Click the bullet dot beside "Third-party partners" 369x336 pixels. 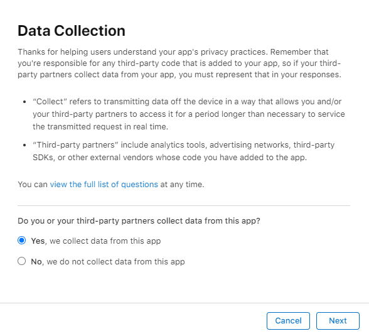24,145
